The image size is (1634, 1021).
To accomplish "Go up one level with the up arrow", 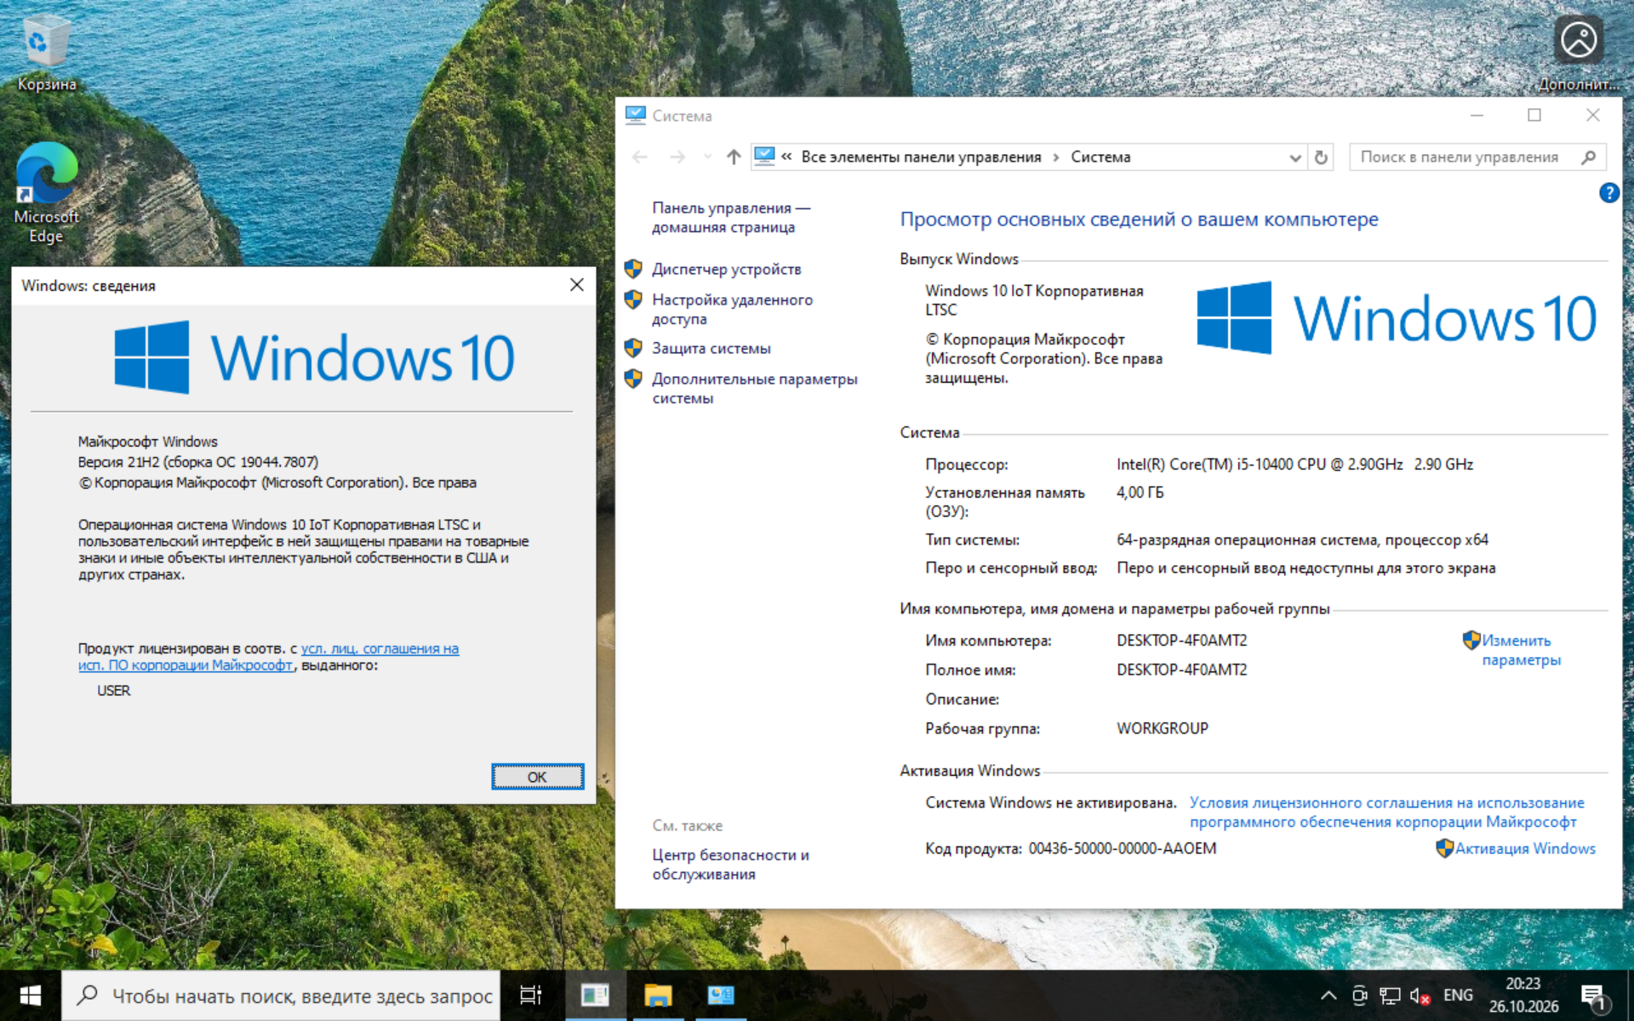I will pyautogui.click(x=734, y=157).
